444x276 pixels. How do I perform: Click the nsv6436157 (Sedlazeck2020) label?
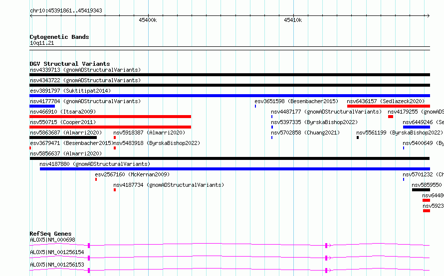click(x=386, y=101)
